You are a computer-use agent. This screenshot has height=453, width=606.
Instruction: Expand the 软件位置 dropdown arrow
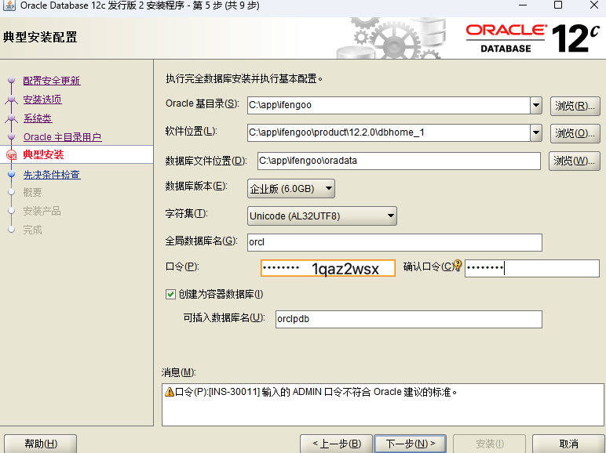pyautogui.click(x=536, y=132)
